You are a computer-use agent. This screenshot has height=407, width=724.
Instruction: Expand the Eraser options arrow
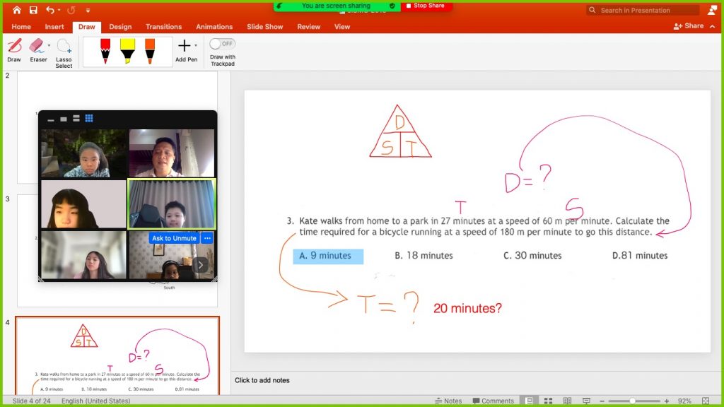point(49,45)
